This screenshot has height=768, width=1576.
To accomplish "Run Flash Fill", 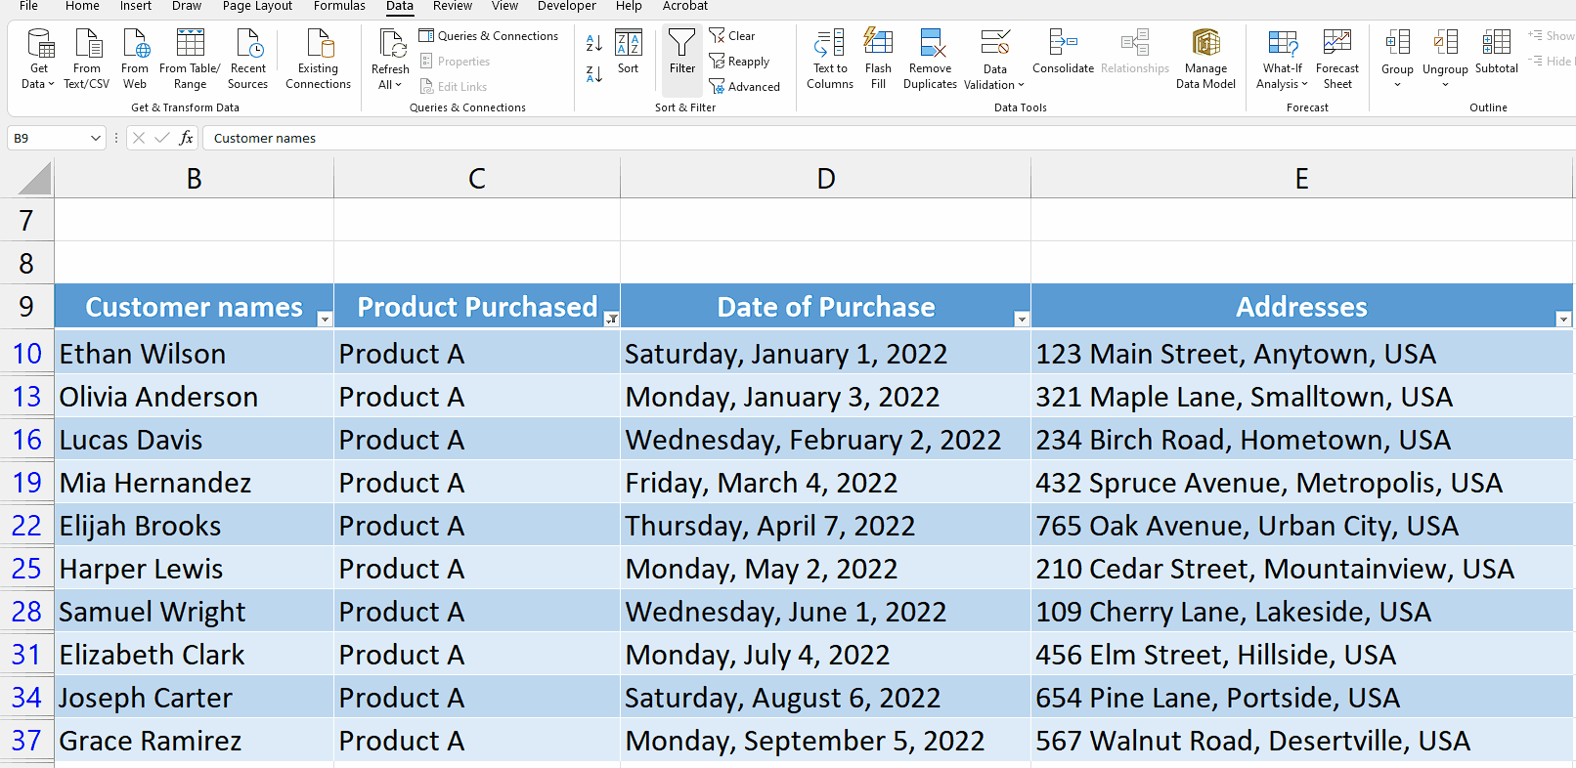I will pyautogui.click(x=878, y=59).
